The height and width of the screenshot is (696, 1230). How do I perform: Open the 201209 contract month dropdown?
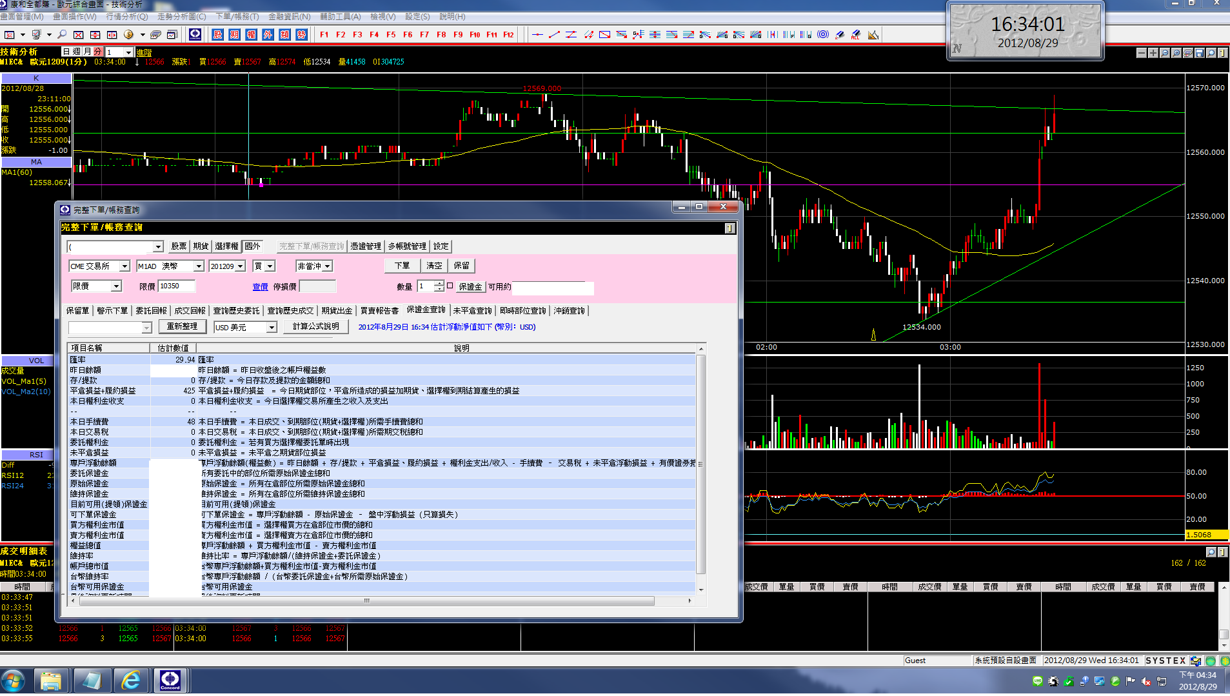(x=241, y=266)
